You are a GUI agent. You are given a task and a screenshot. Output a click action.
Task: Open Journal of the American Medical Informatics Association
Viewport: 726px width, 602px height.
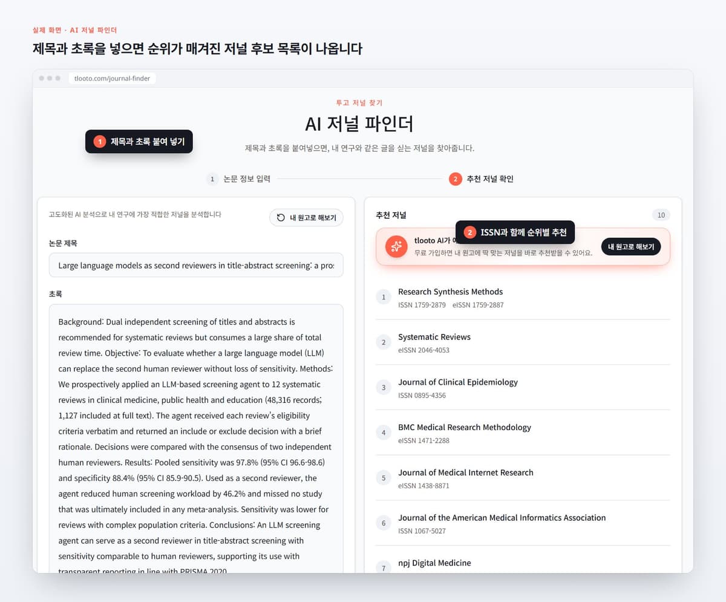[523, 523]
